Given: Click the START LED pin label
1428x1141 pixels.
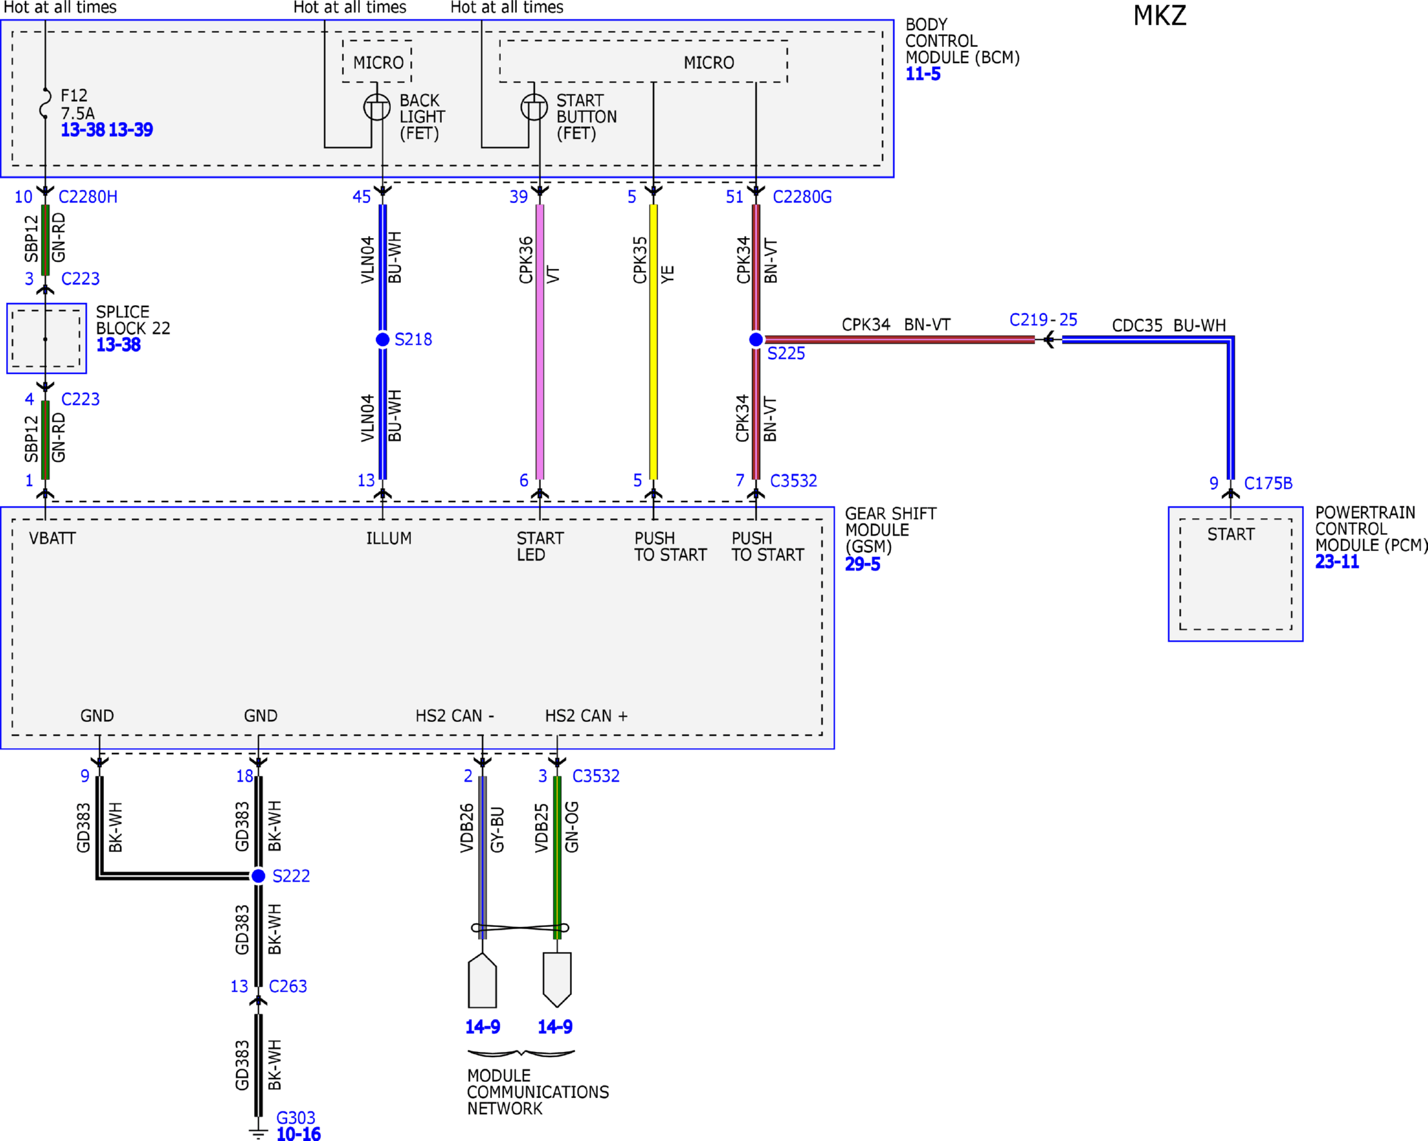Looking at the screenshot, I should (540, 546).
